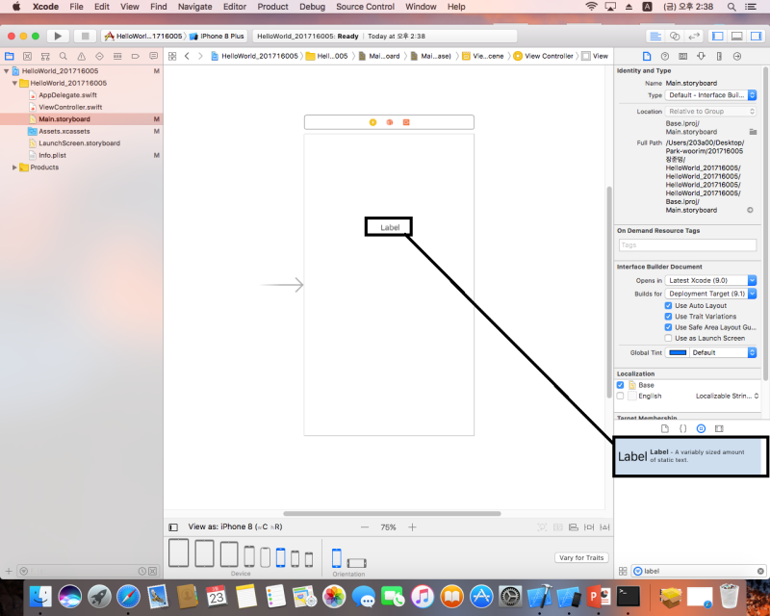The height and width of the screenshot is (616, 770).
Task: Select the Exit icon in scene dock
Action: (406, 122)
